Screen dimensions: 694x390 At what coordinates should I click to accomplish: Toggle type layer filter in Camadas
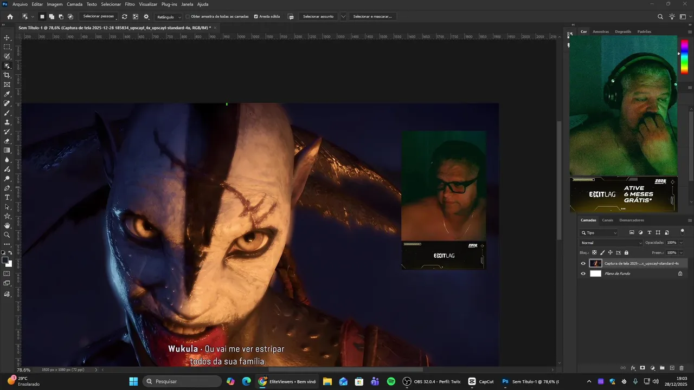pos(650,232)
